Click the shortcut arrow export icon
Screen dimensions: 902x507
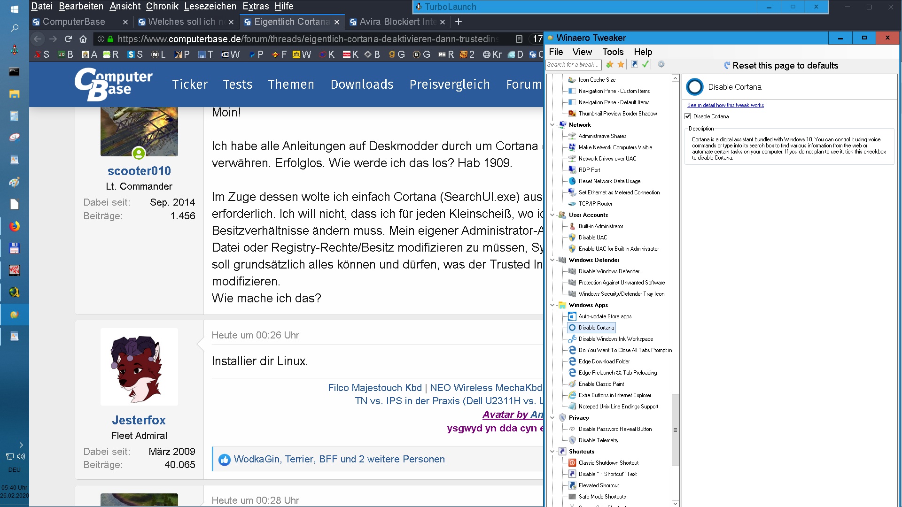click(634, 64)
